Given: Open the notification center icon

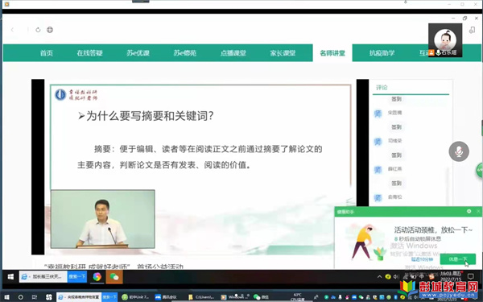Looking at the screenshot, I should pyautogui.click(x=471, y=276).
